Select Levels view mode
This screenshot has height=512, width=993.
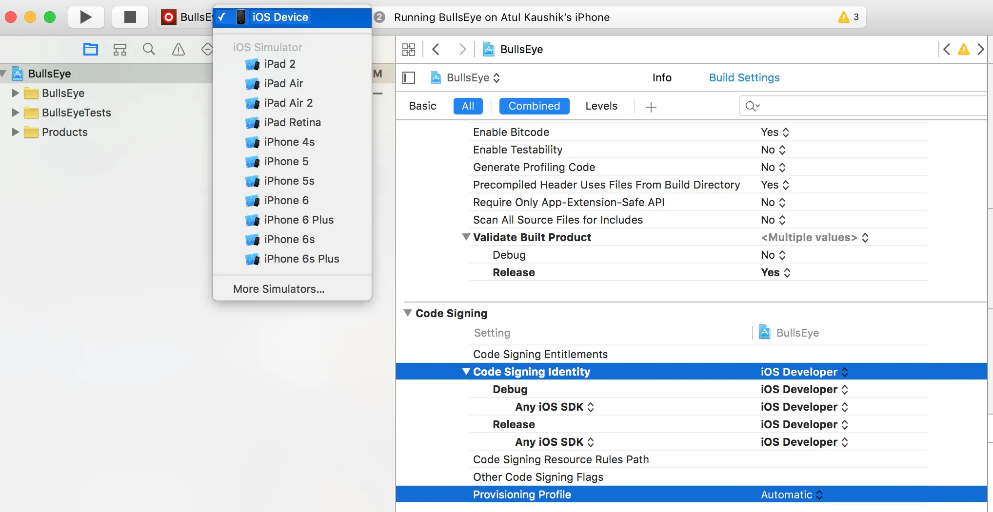[601, 106]
